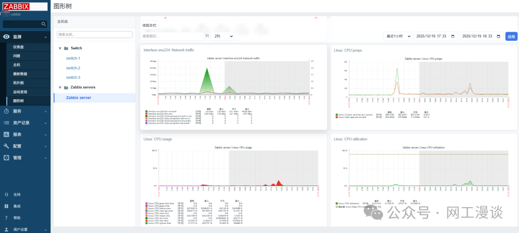Image resolution: width=519 pixels, height=233 pixels.
Task: Click the user icon beside 用户设置
Action: 6,229
